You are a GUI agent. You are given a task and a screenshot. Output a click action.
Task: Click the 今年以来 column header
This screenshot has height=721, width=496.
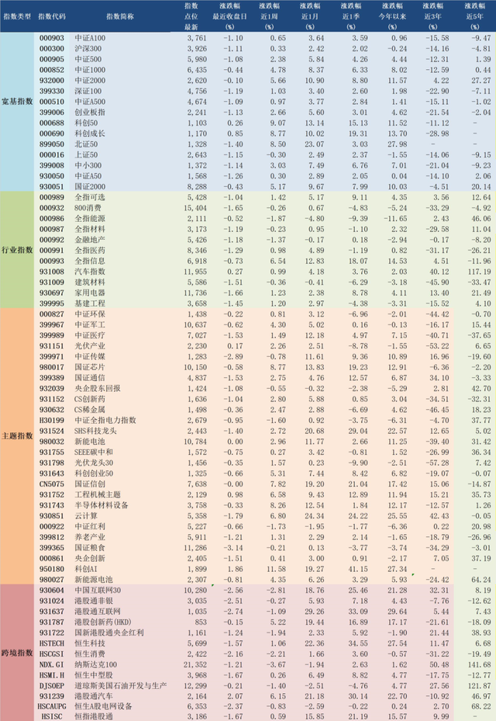point(392,16)
